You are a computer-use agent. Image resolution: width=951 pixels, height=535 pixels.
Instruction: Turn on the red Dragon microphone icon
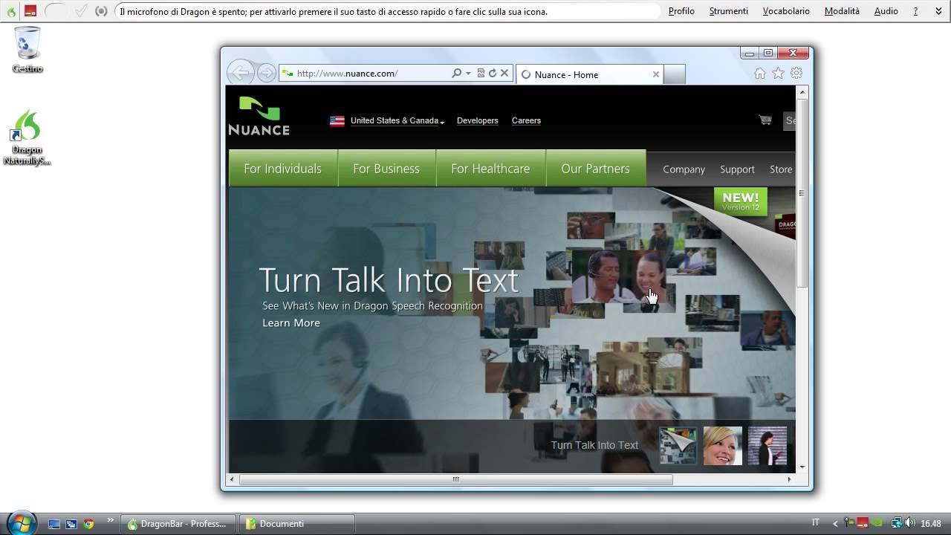[30, 11]
